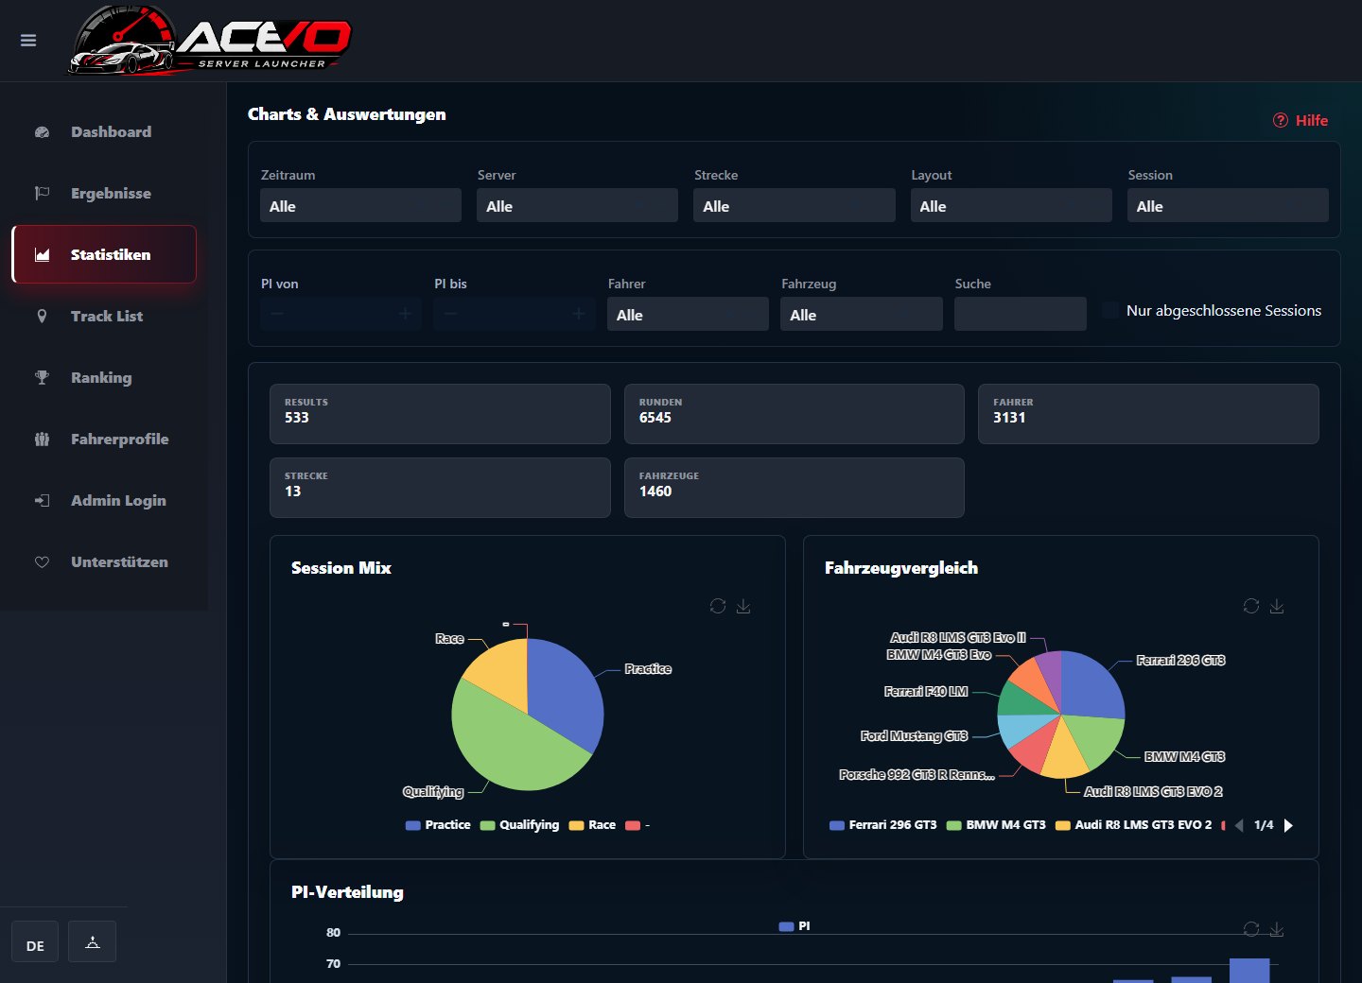Toggle the PI legend entry in PI-Verteilung

(794, 926)
